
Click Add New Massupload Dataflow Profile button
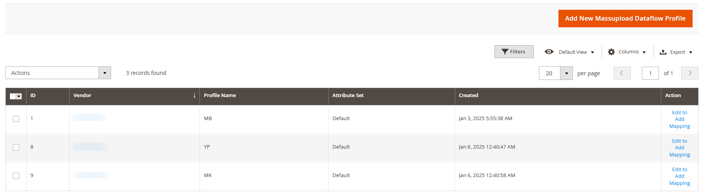tap(625, 18)
